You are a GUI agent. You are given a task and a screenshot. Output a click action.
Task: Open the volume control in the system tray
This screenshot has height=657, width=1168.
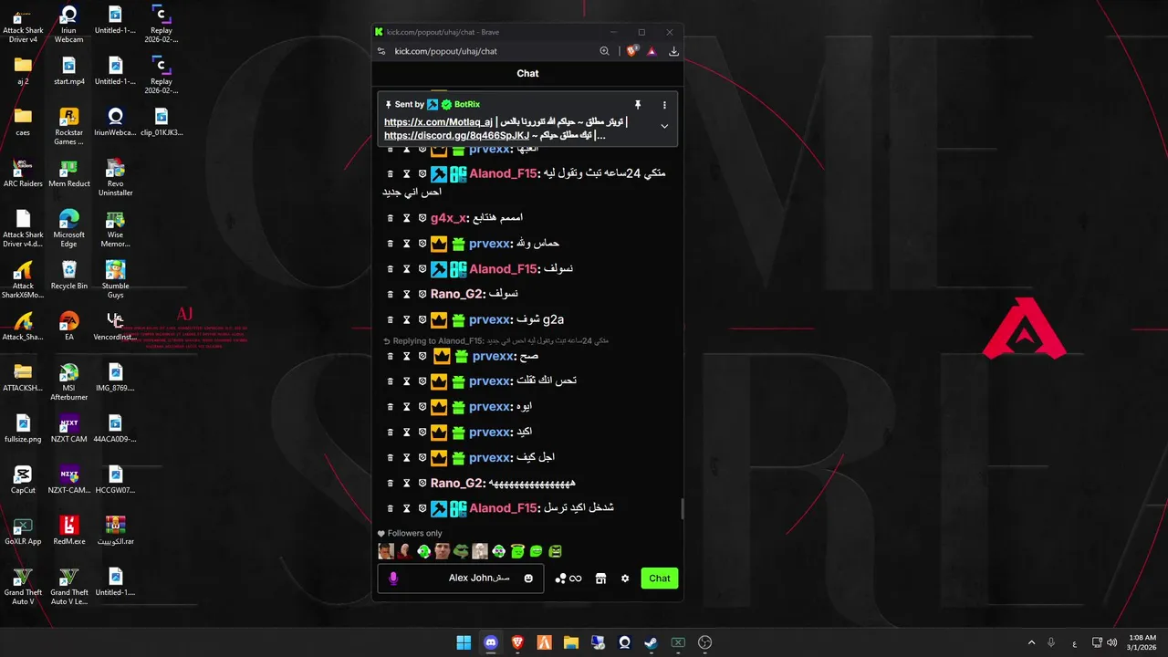1111,642
